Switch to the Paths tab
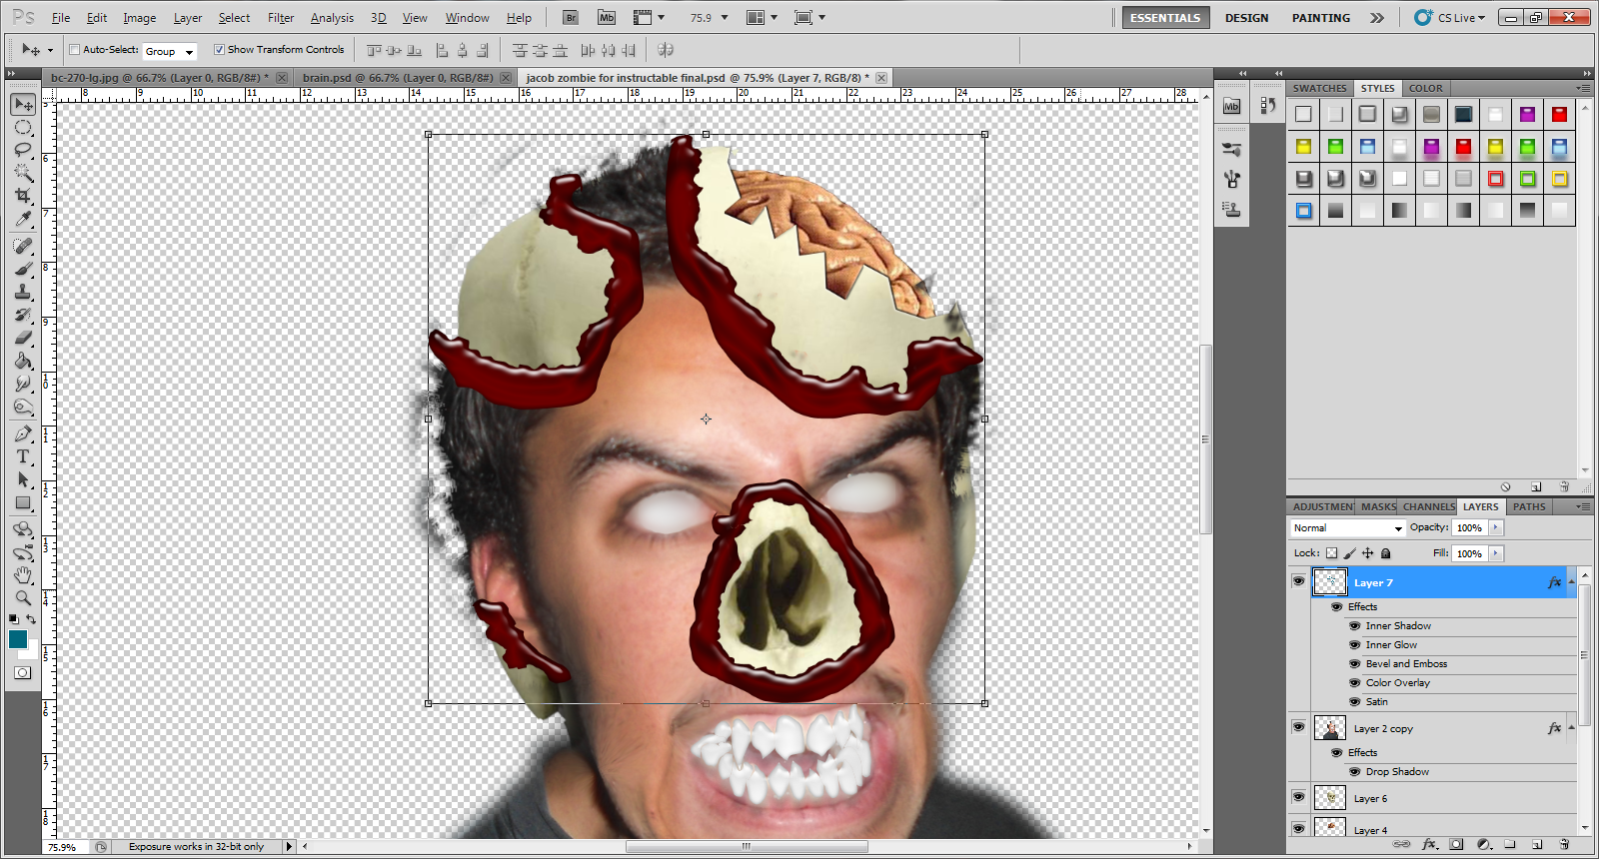The width and height of the screenshot is (1599, 859). click(1529, 506)
